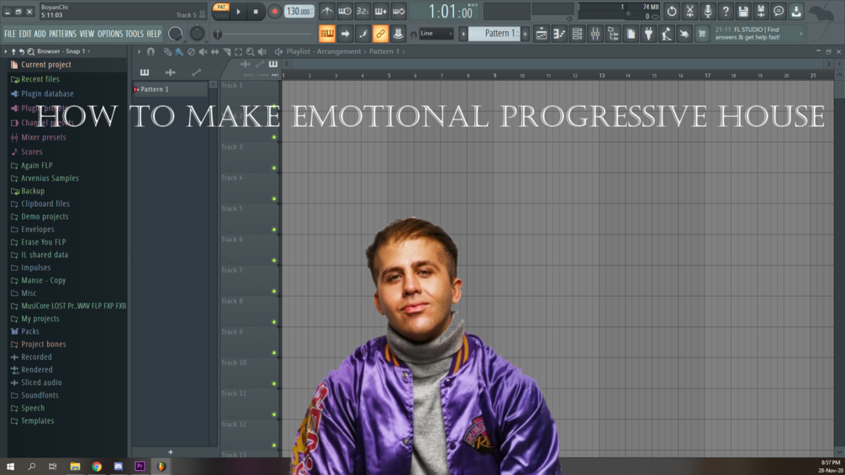Screen dimensions: 845x475
Task: Open the FILE menu
Action: (x=10, y=34)
